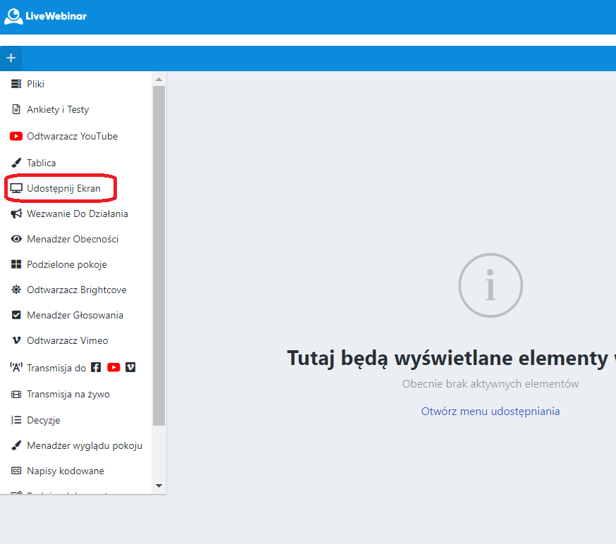Click the scroll up arrow in menu scrollbar
Image resolution: width=616 pixels, height=544 pixels.
coord(159,79)
